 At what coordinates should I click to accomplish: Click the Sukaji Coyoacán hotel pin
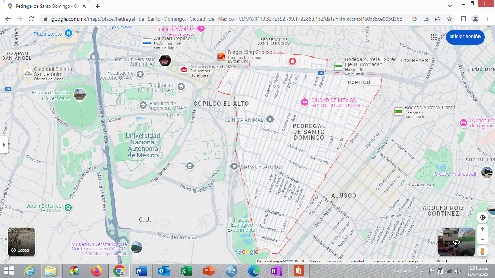[x=201, y=29]
